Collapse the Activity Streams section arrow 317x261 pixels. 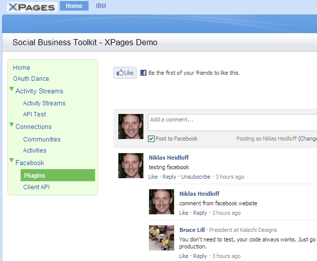pos(12,89)
